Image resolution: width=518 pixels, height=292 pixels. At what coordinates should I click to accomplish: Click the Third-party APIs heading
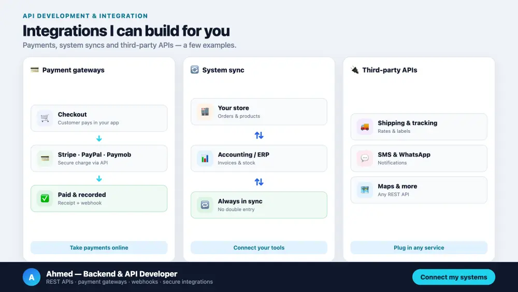(390, 70)
